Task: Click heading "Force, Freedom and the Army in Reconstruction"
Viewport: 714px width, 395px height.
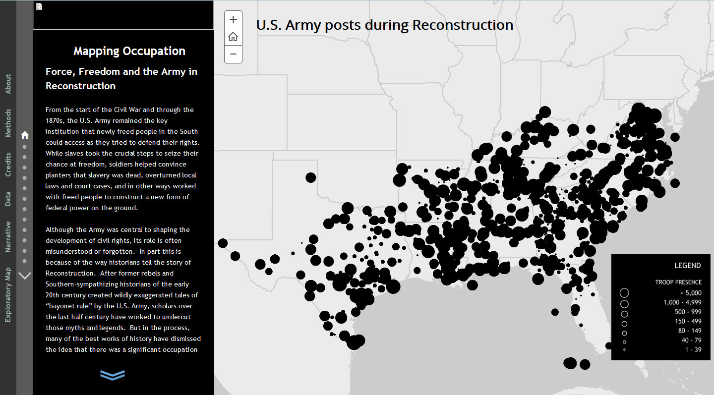Action: [121, 79]
